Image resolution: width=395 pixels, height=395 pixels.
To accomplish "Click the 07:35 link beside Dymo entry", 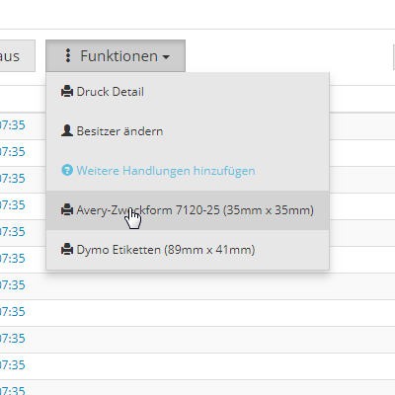I will (13, 259).
